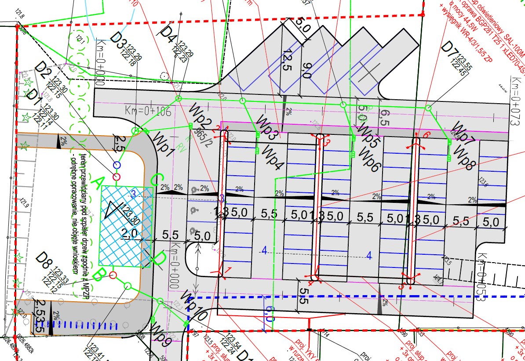Select the blue circle manhole symbol
The image size is (525, 361).
tap(117, 165)
